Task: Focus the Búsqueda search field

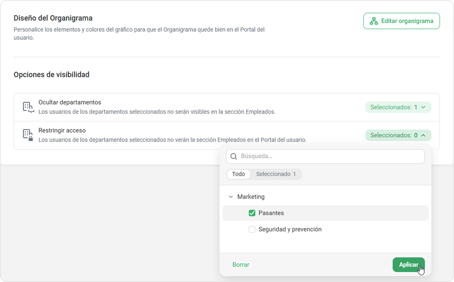Action: [330, 156]
